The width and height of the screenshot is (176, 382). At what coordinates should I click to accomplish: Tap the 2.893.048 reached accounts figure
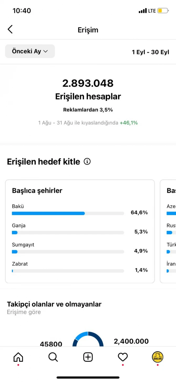pyautogui.click(x=88, y=83)
